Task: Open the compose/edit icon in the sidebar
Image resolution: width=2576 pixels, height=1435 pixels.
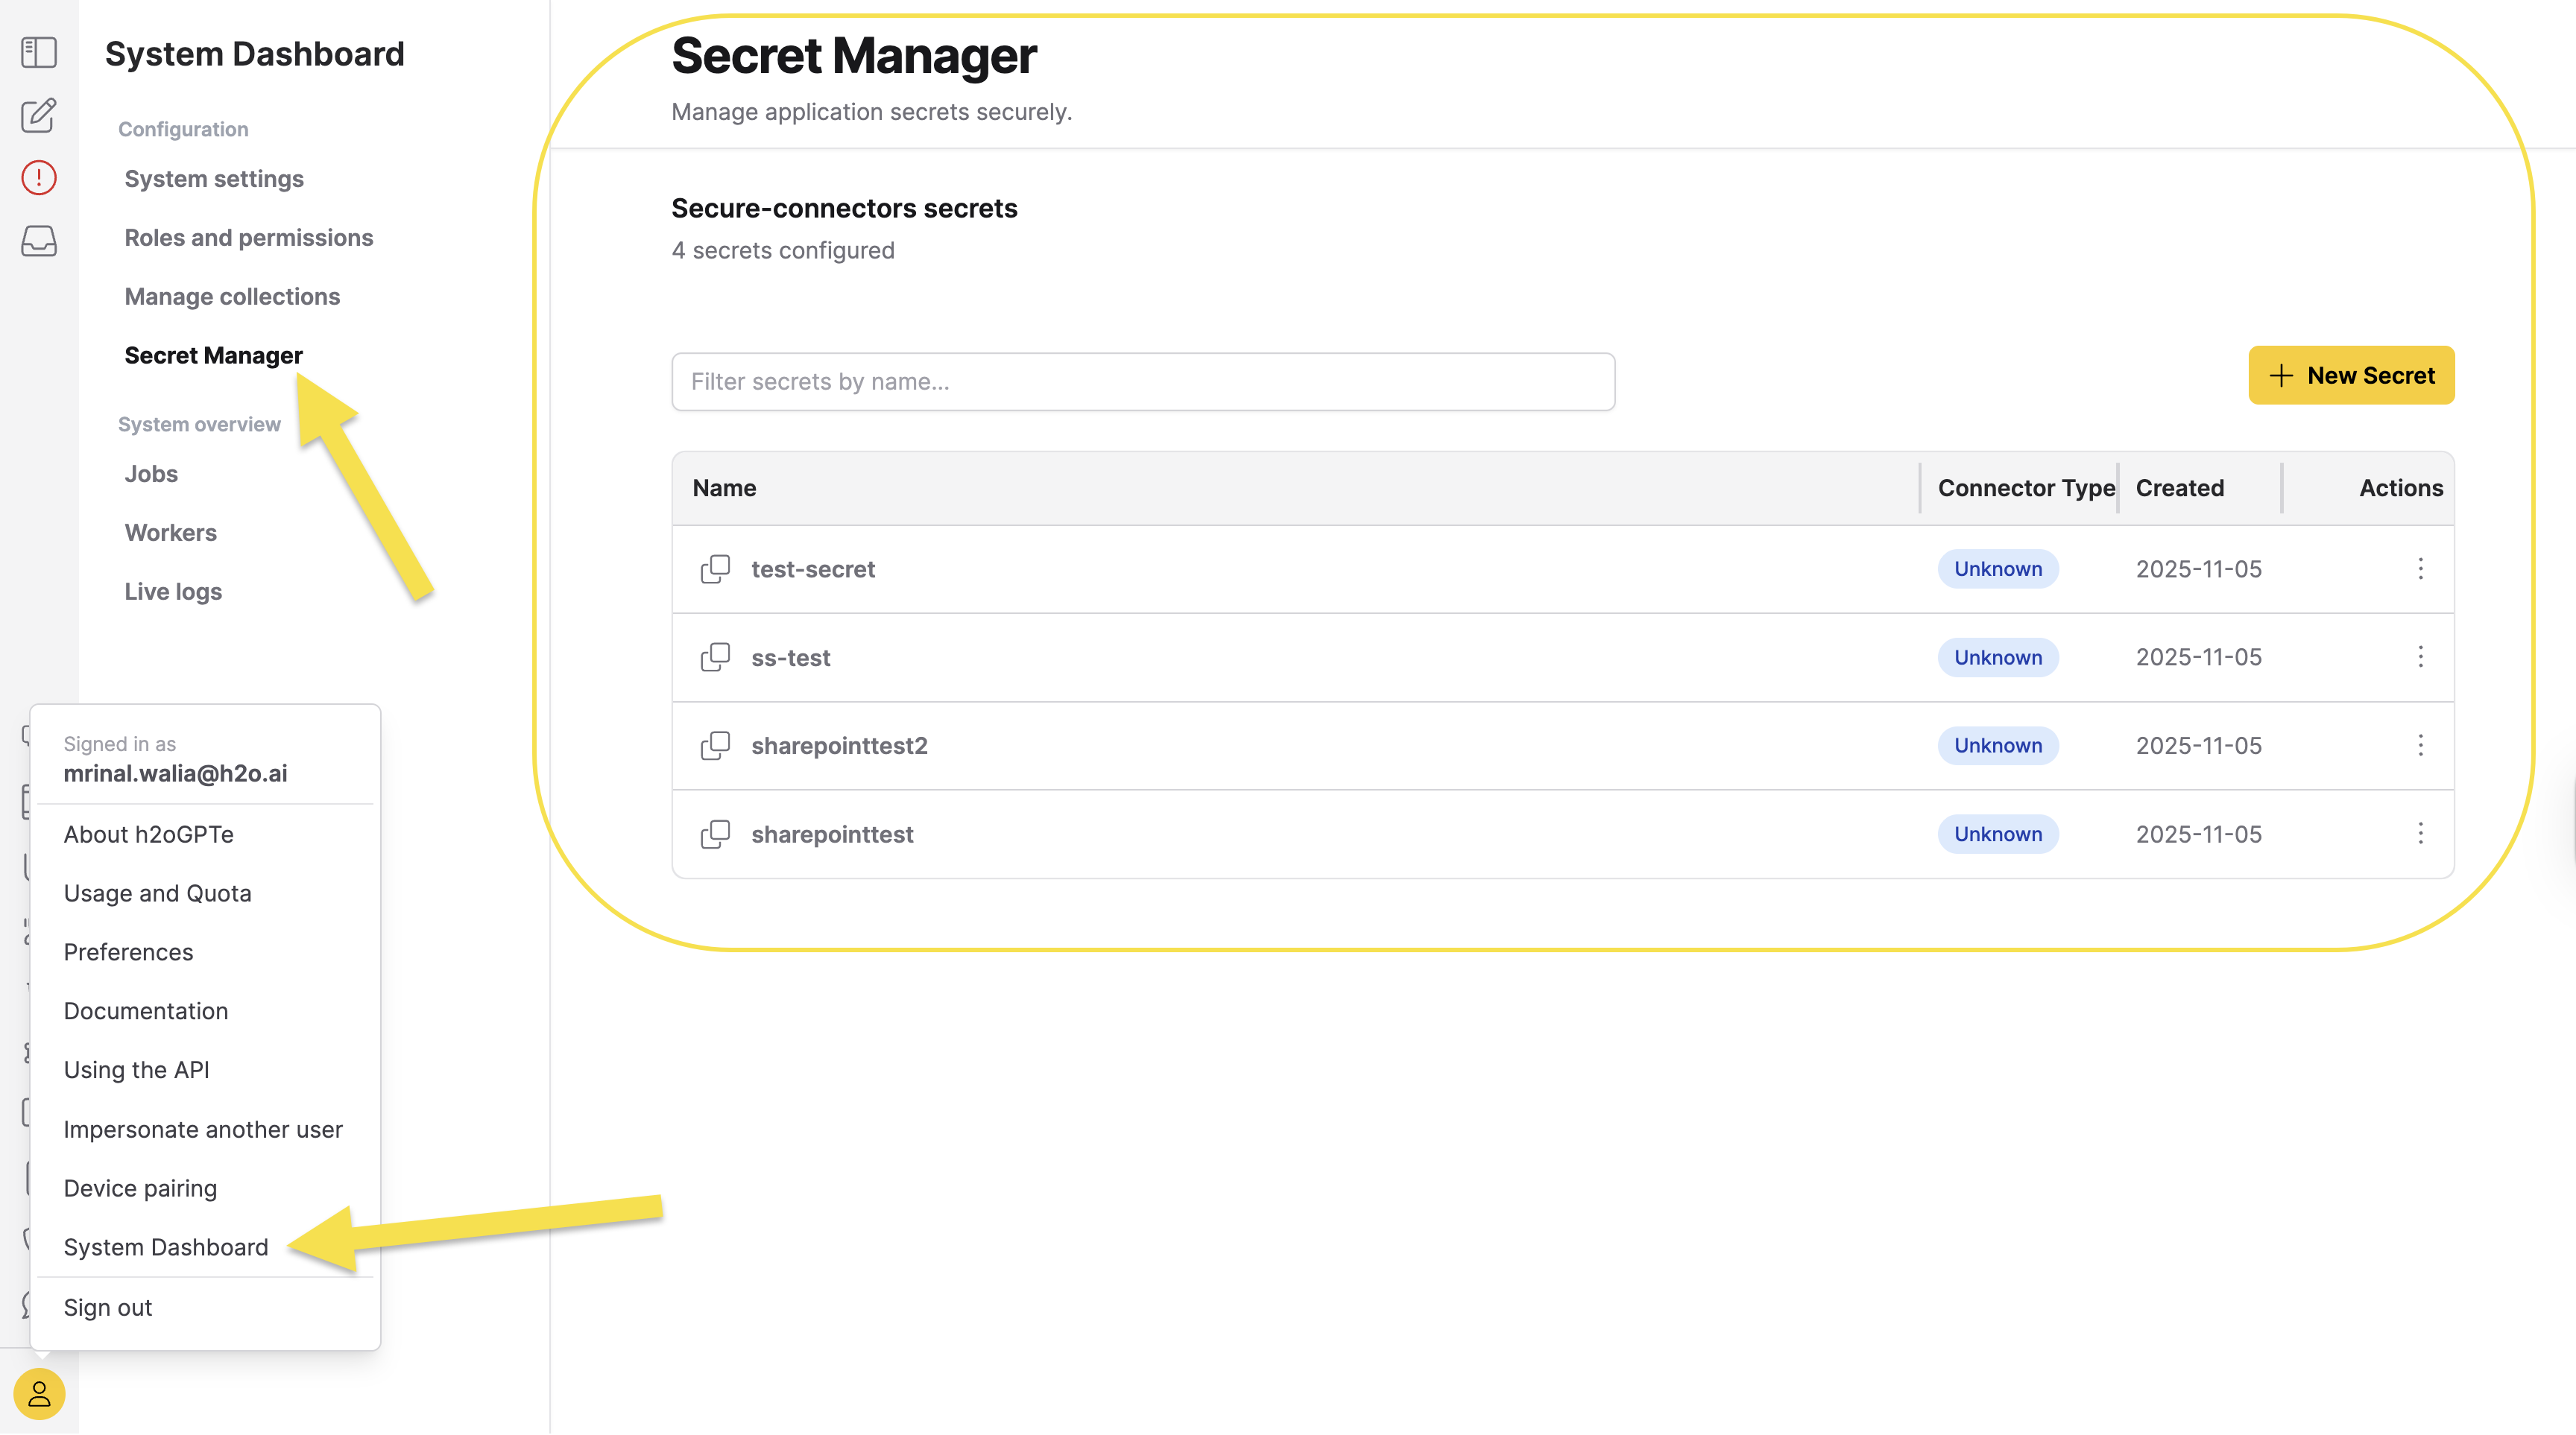Action: [x=38, y=116]
